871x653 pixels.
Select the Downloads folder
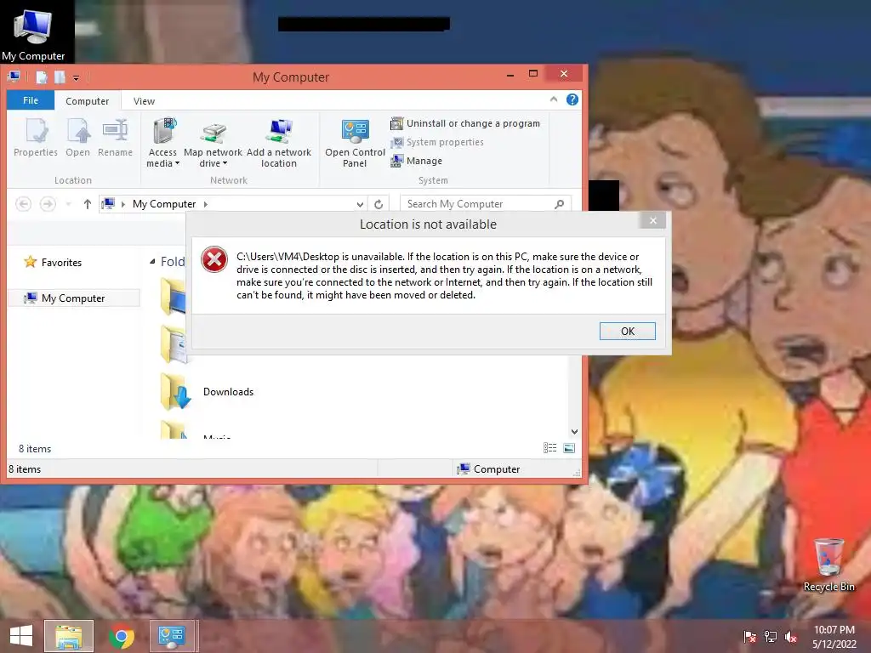(207, 391)
